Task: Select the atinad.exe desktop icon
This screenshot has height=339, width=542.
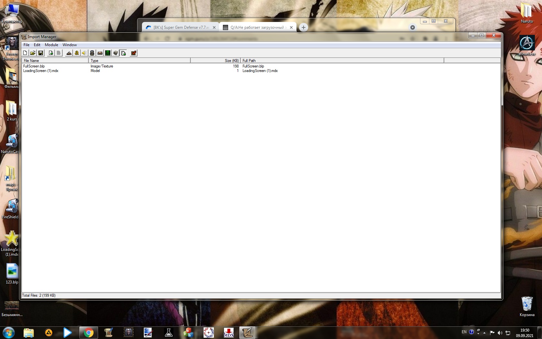Action: point(527,46)
